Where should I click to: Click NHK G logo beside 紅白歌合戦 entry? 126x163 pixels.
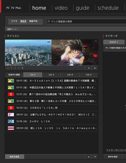(11, 94)
